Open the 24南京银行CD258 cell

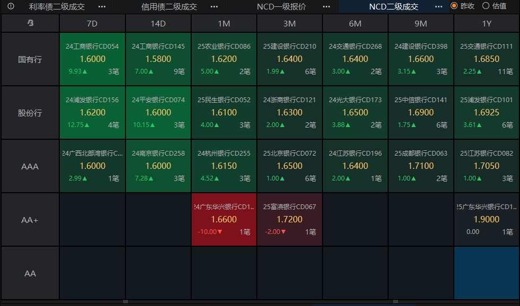point(158,166)
